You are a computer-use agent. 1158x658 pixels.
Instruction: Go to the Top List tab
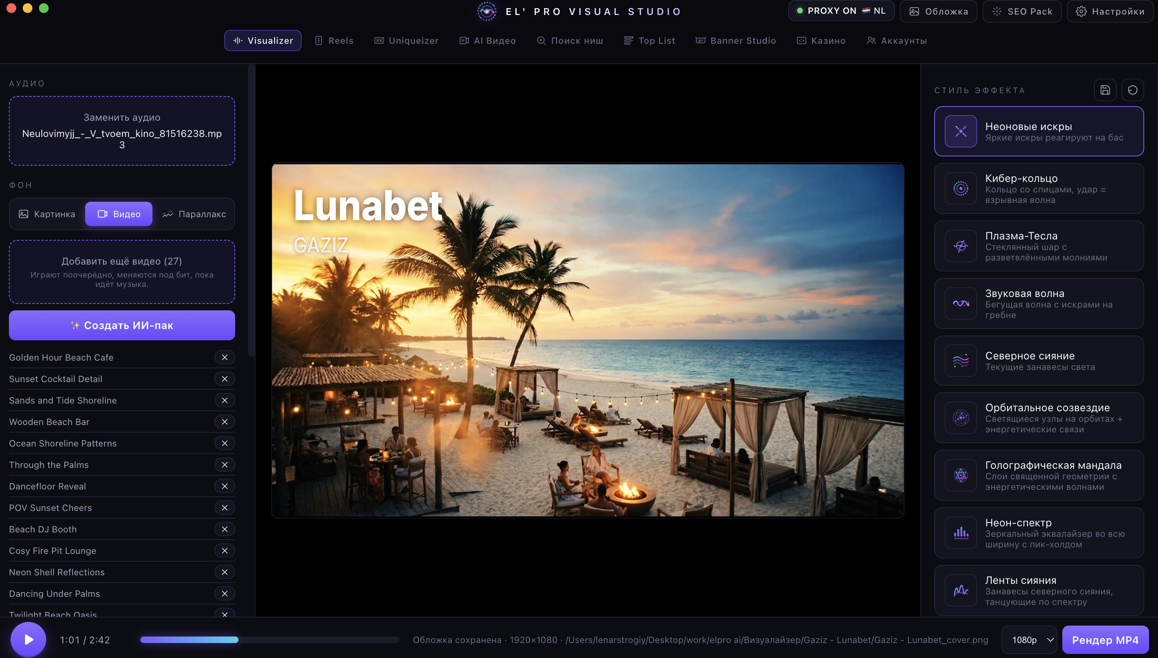tap(649, 41)
